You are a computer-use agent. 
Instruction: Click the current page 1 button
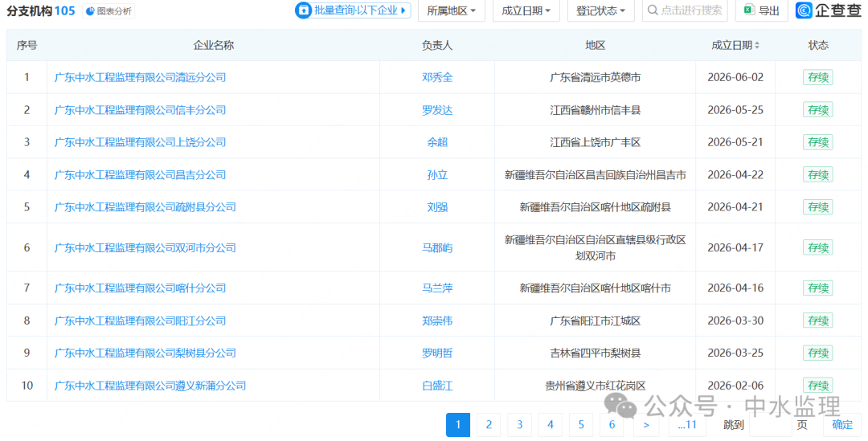tap(458, 424)
